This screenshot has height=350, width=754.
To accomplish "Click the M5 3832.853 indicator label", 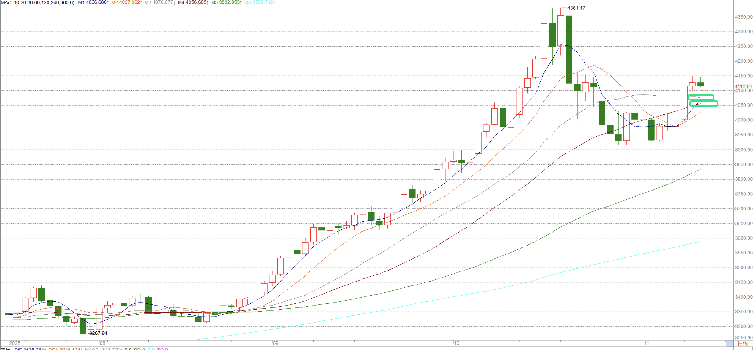I will coord(226,2).
